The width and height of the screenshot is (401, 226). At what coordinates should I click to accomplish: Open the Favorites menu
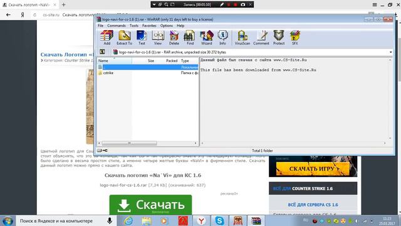pyautogui.click(x=149, y=26)
